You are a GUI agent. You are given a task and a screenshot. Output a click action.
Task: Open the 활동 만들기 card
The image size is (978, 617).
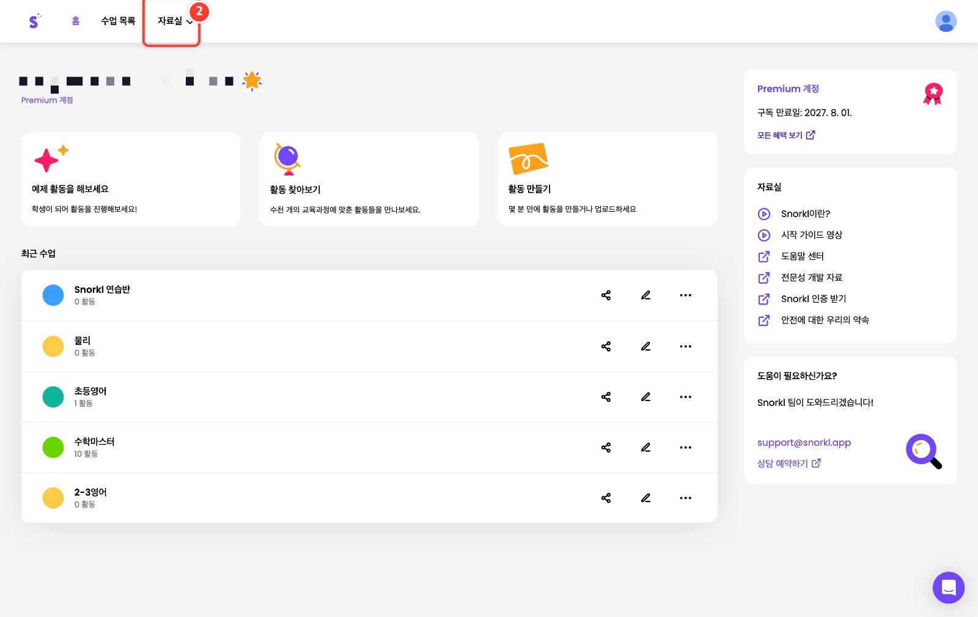tap(608, 179)
